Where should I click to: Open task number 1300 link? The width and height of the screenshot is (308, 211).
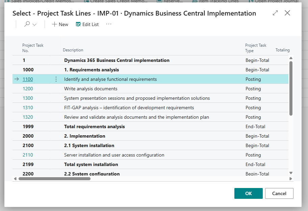(x=28, y=98)
